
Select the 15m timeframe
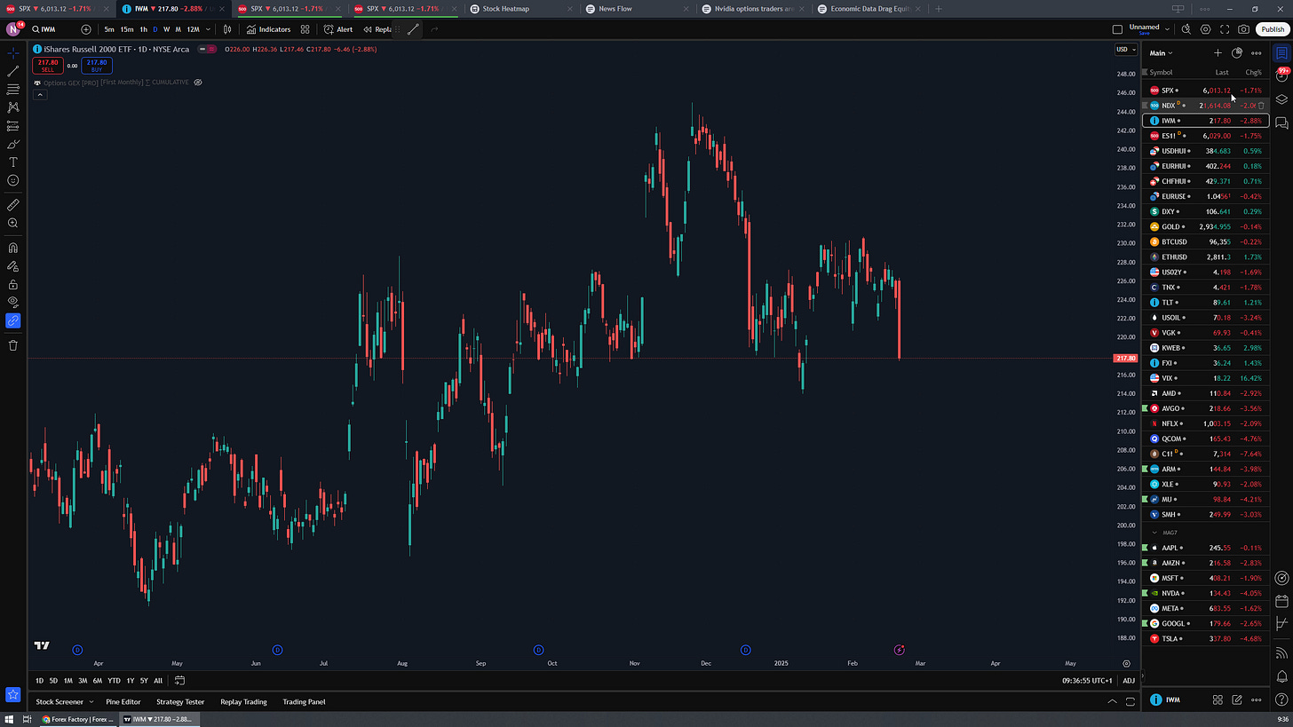coord(127,29)
